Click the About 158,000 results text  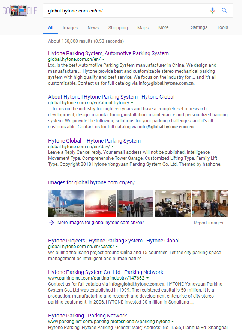(86, 41)
